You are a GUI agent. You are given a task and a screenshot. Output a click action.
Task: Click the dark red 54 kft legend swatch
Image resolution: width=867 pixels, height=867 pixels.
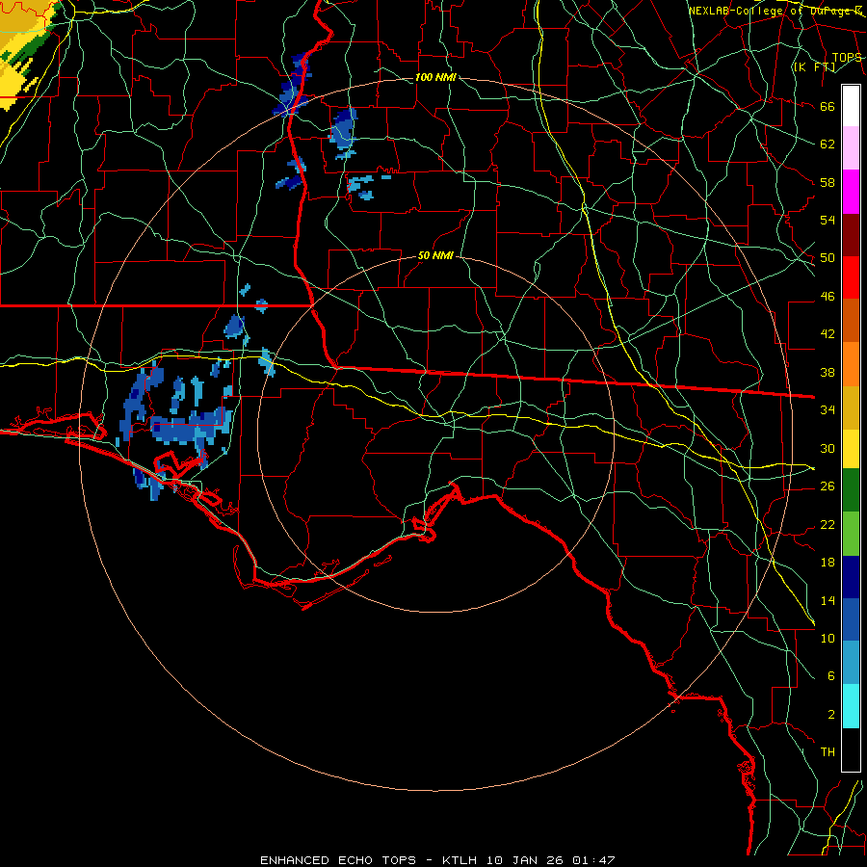pyautogui.click(x=851, y=234)
